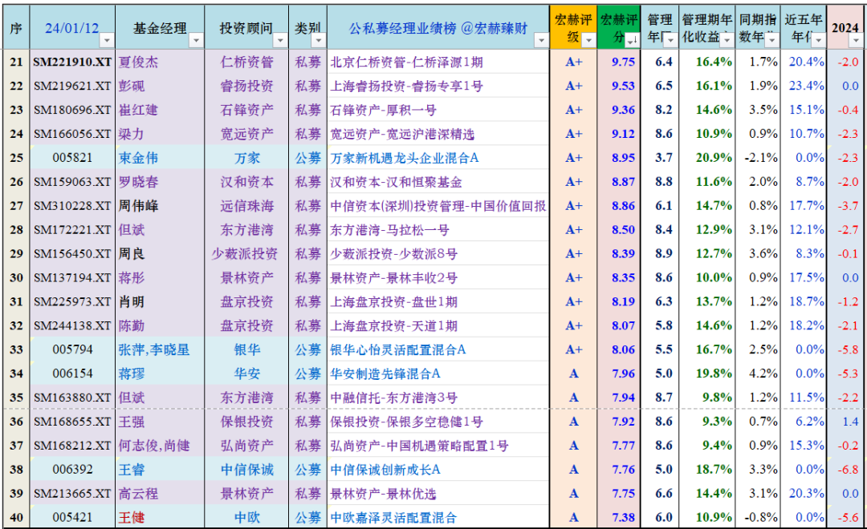Image resolution: width=867 pixels, height=529 pixels.
Task: Open the 近五年 column filter dropdown
Action: (x=818, y=40)
